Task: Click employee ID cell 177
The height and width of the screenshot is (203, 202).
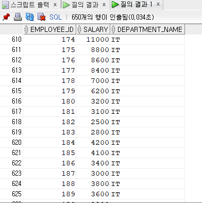Action: point(49,71)
